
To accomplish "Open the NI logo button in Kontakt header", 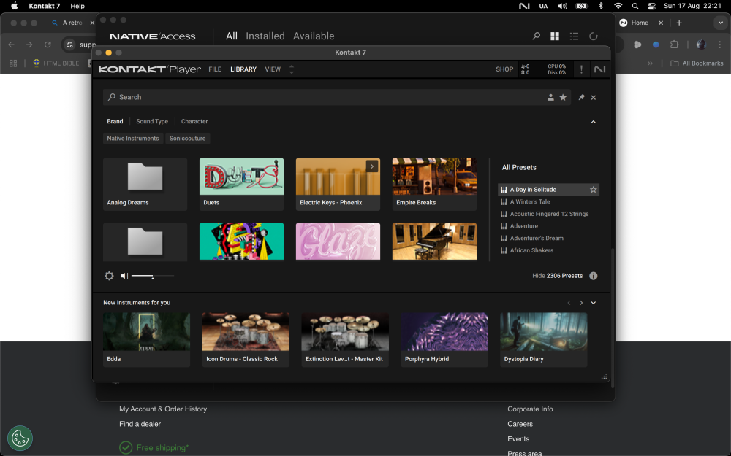I will tap(599, 69).
